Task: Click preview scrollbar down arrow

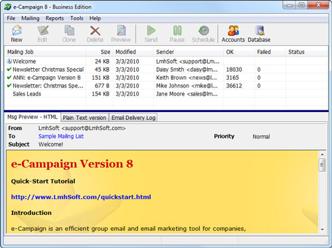Action: click(322, 229)
